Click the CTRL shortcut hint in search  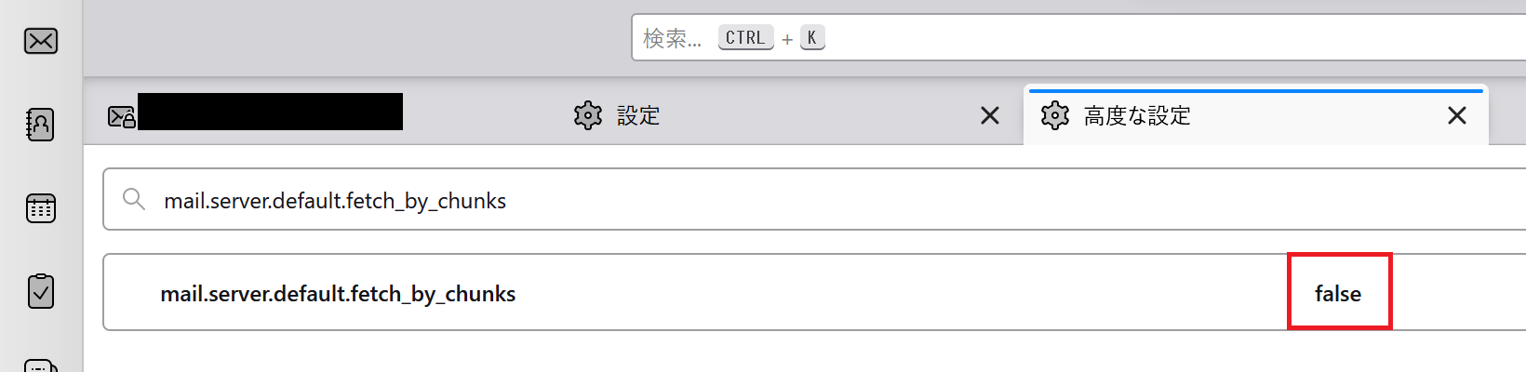[745, 38]
